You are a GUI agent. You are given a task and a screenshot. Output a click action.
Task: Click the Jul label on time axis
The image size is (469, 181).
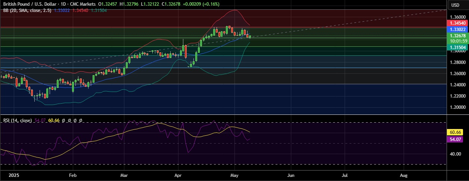click(x=345, y=175)
